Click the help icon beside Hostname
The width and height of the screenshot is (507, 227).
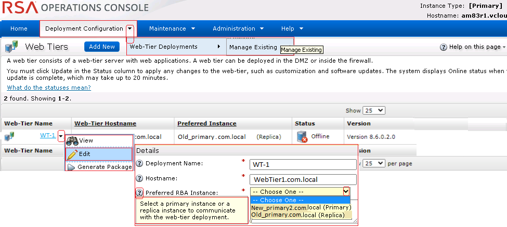tap(139, 178)
